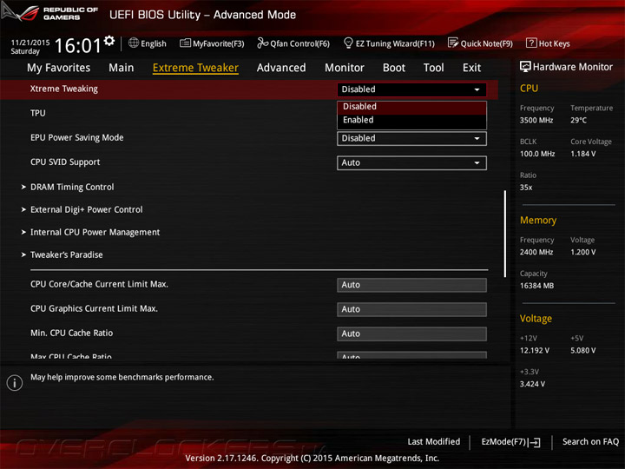The width and height of the screenshot is (625, 469).
Task: Select the TPU setting row label
Action: (x=38, y=113)
